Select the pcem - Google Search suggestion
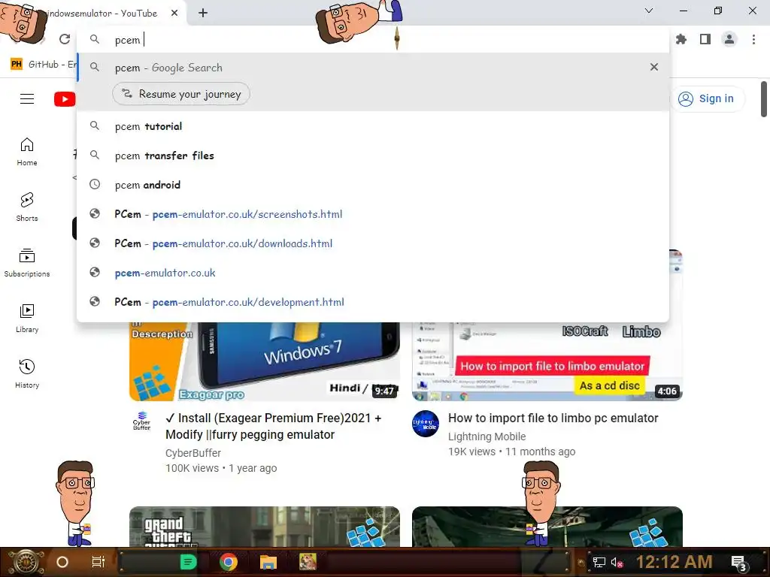This screenshot has width=770, height=577. [x=373, y=67]
